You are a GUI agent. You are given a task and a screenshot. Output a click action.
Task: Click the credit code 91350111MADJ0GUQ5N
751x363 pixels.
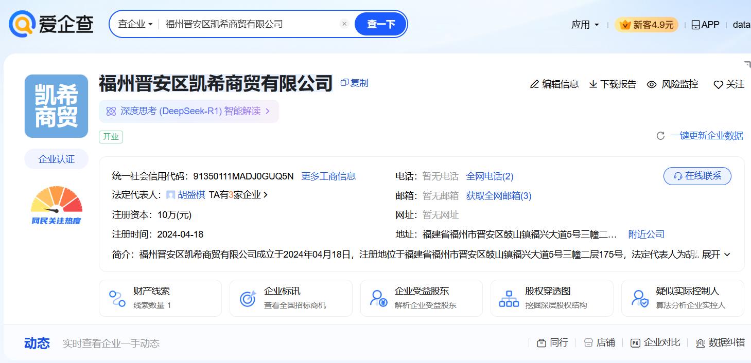(243, 176)
